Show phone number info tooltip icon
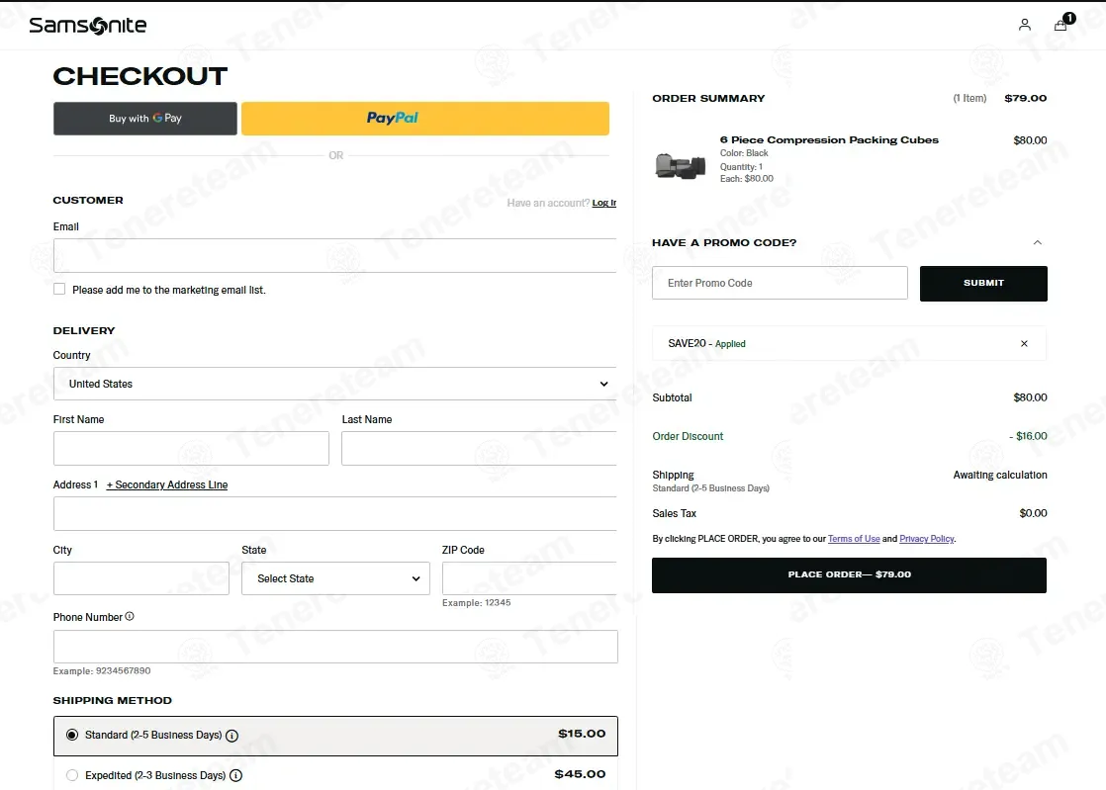 click(129, 616)
